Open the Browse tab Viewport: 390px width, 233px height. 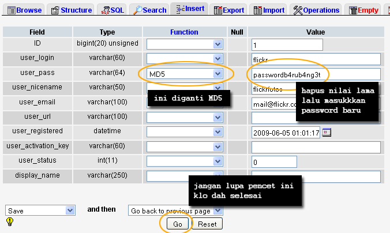pyautogui.click(x=24, y=10)
